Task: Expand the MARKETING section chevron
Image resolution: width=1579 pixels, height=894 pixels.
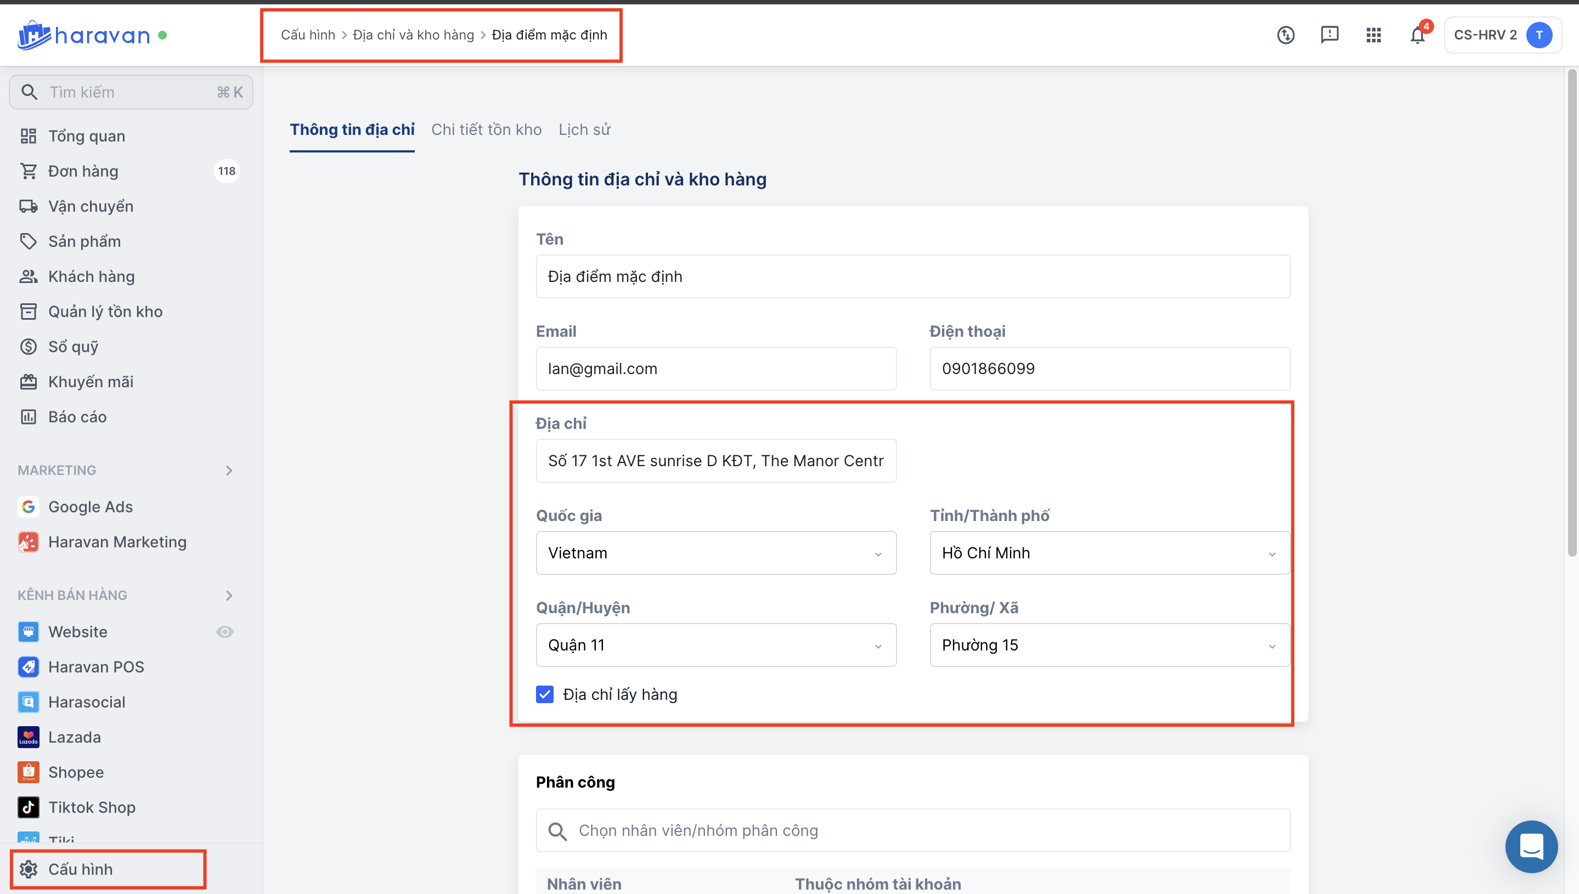Action: coord(229,471)
